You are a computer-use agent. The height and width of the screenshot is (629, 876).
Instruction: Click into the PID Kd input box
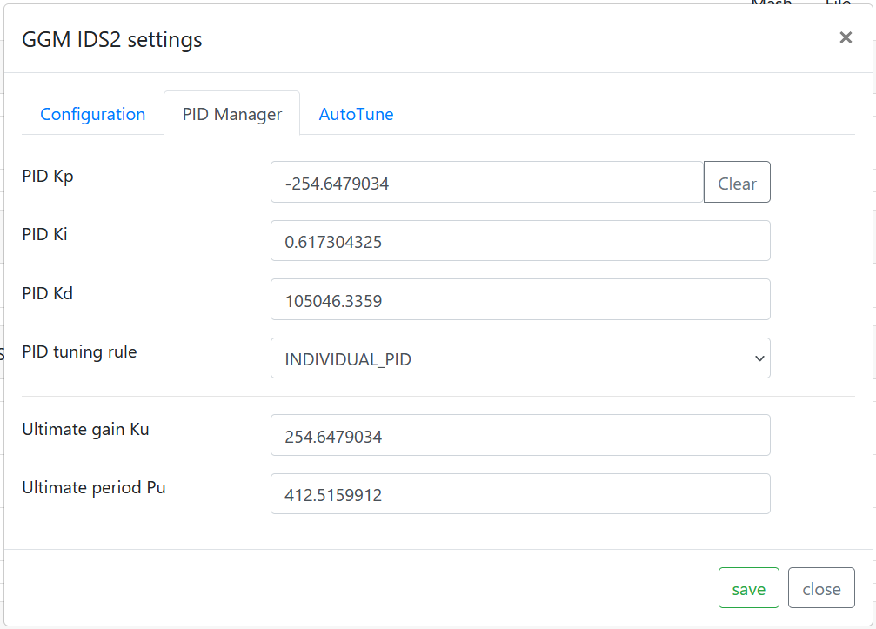coord(519,300)
